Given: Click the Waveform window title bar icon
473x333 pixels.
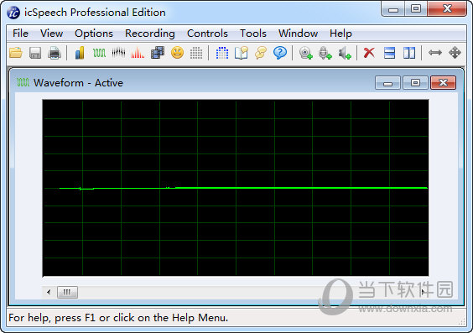Looking at the screenshot, I should point(23,82).
